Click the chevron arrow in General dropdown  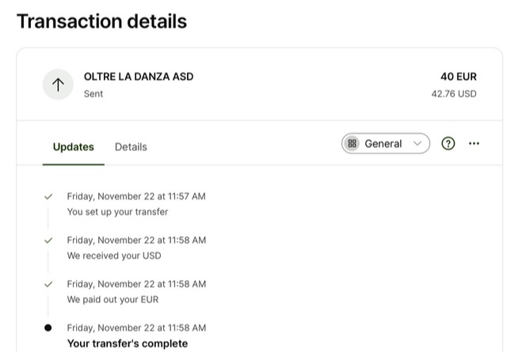point(417,143)
